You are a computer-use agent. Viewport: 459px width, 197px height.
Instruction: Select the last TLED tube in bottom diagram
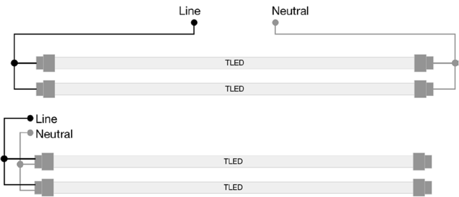point(233,187)
